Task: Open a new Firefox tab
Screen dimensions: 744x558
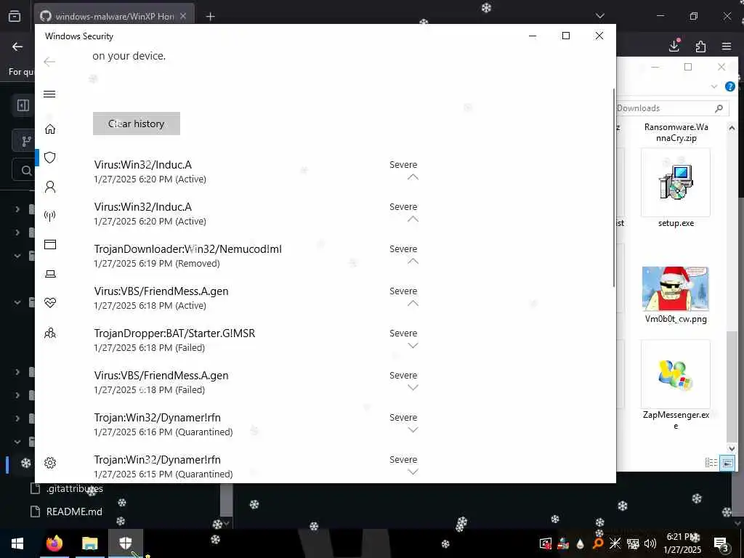Action: tap(210, 17)
